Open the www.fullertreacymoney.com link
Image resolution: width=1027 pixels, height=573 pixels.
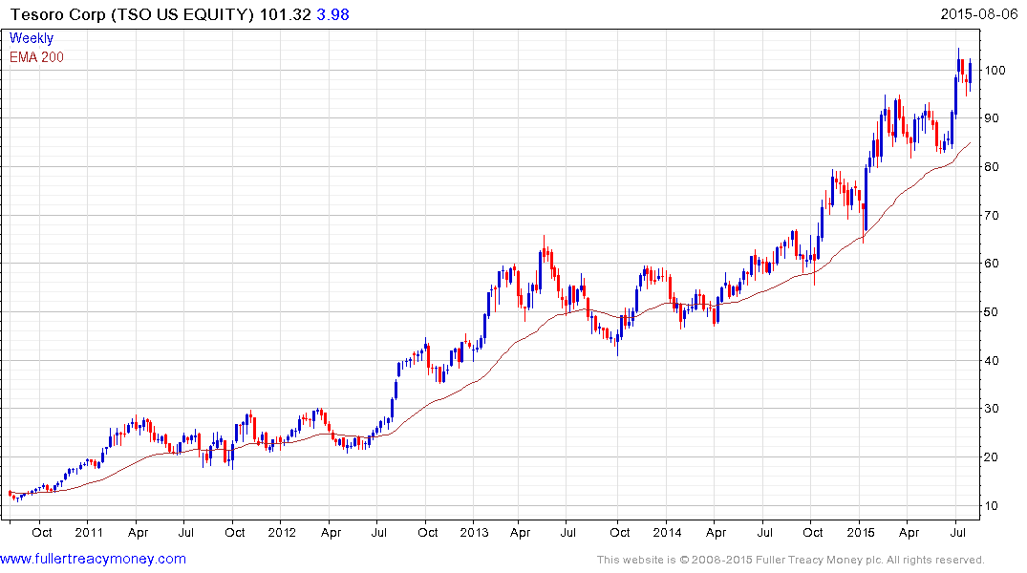[93, 560]
